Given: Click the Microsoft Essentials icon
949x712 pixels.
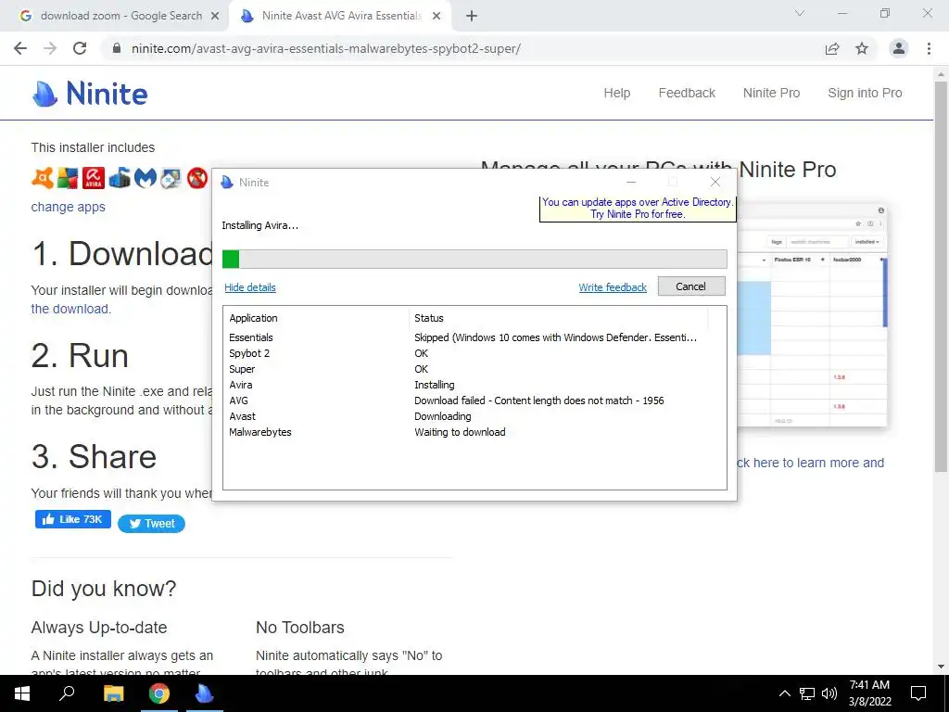Looking at the screenshot, I should pos(120,179).
